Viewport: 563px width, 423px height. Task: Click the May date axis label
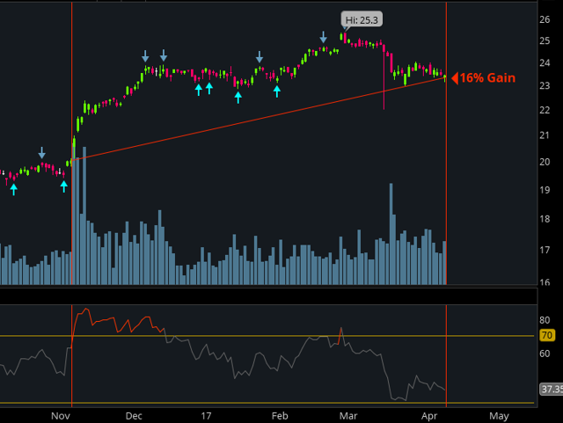click(x=499, y=416)
